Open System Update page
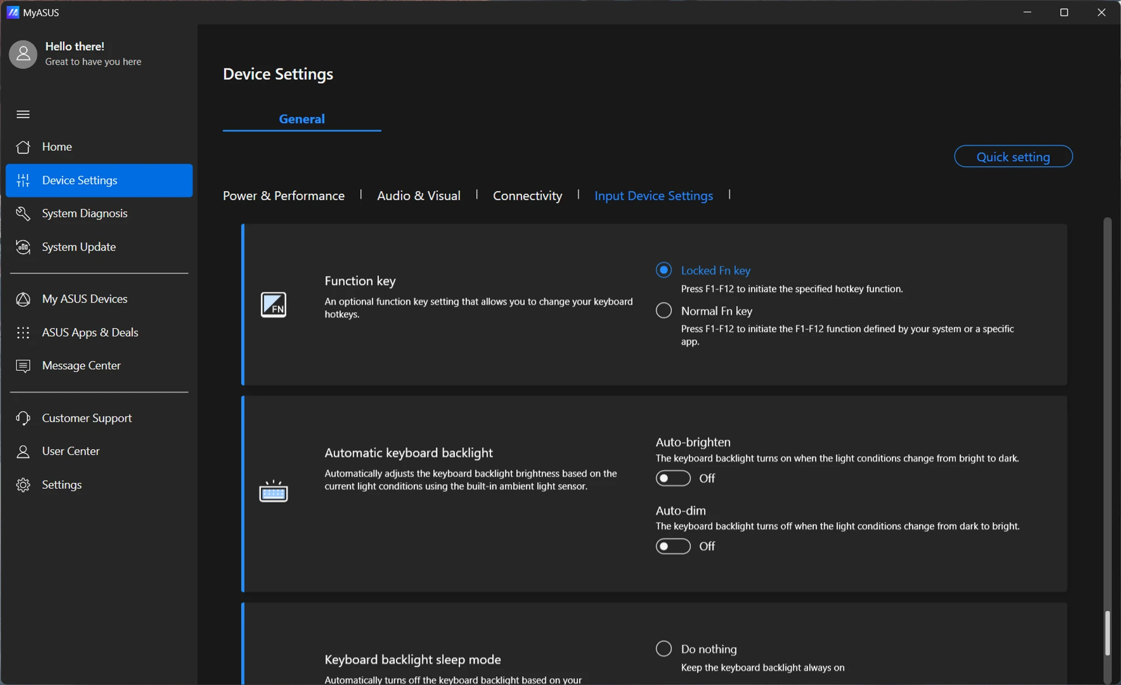The width and height of the screenshot is (1121, 685). click(x=99, y=247)
